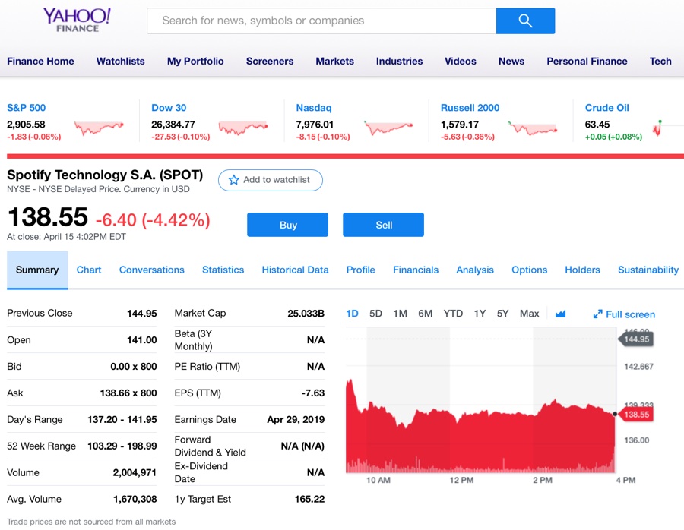Screen dimensions: 684x530
Task: Select the 1D chart range
Action: pyautogui.click(x=352, y=314)
